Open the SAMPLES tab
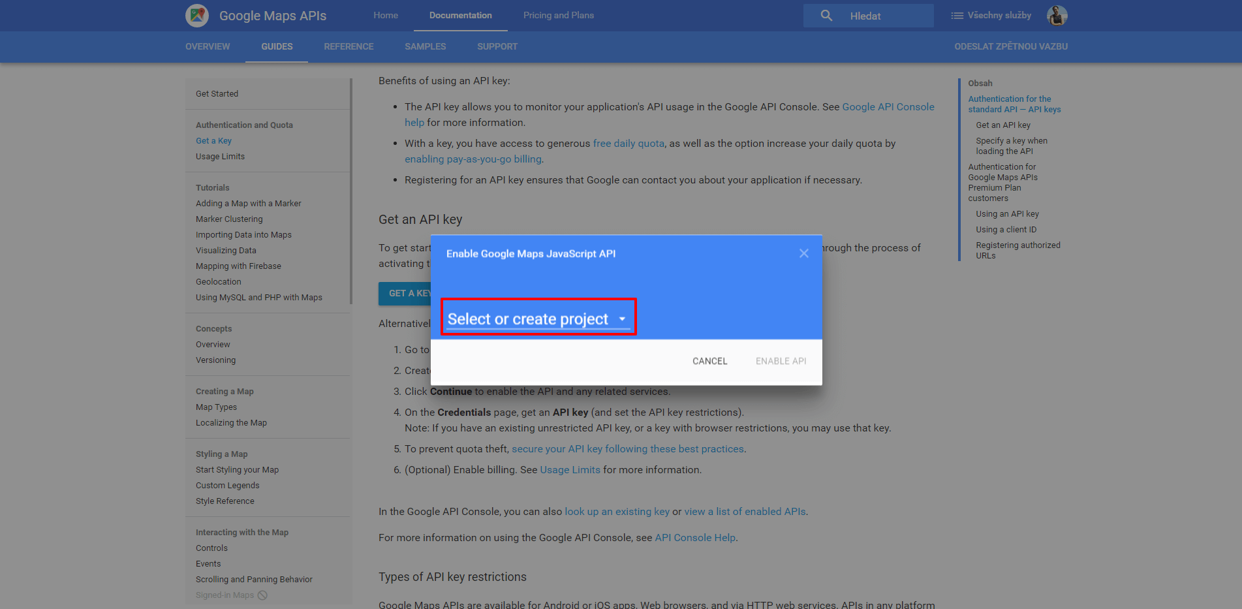1242x609 pixels. (x=426, y=46)
